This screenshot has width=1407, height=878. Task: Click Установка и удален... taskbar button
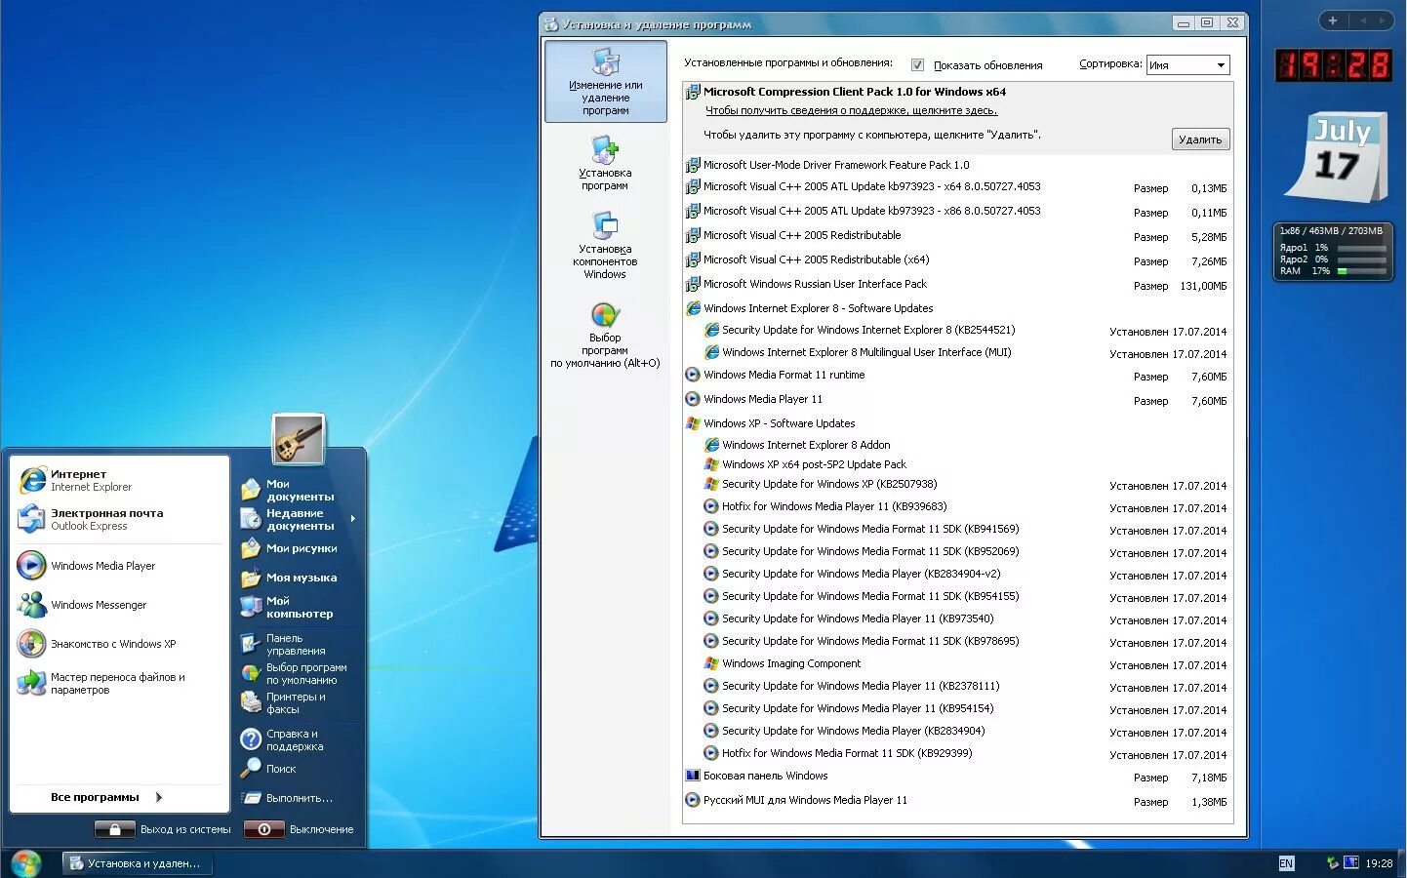(137, 863)
